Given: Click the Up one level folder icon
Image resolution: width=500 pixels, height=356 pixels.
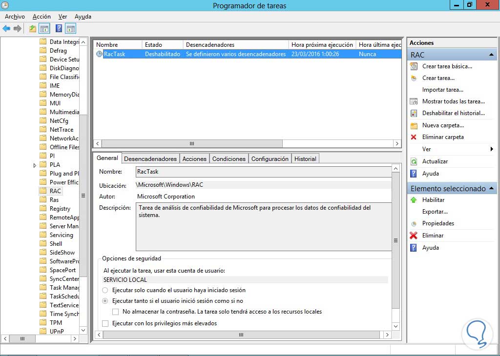Looking at the screenshot, I should [33, 29].
